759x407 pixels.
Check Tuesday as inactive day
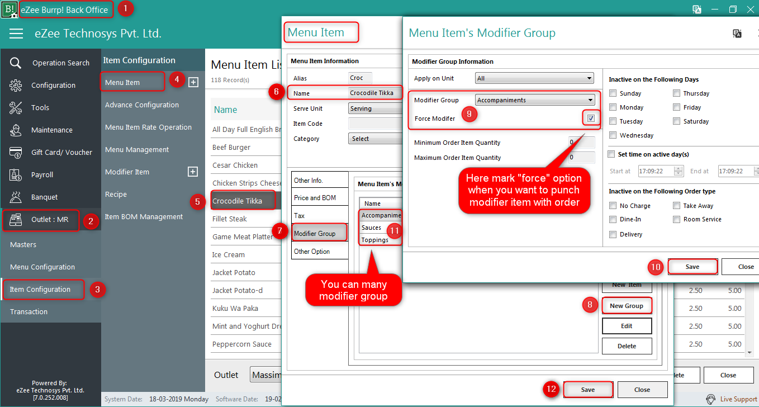(x=613, y=121)
